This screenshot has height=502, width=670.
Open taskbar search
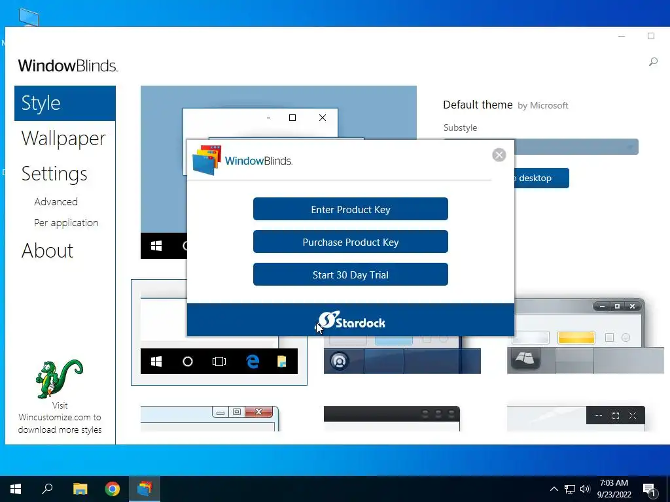tap(47, 489)
